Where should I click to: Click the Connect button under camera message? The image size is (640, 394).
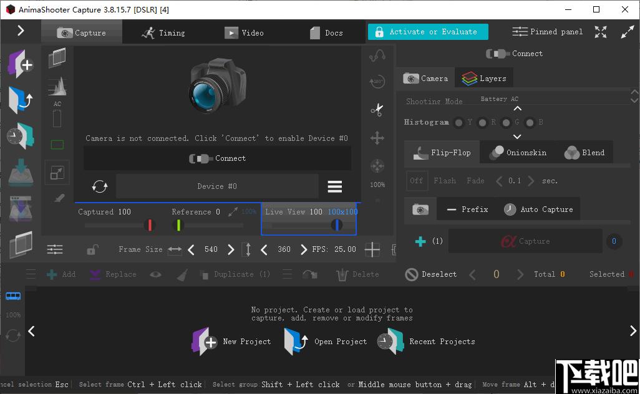coord(218,158)
